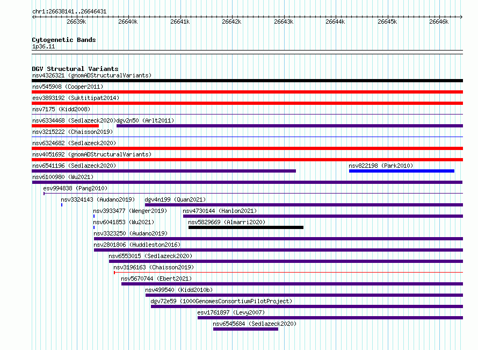The image size is (478, 350).
Task: Click the red nsv4051692 variant bar
Action: pyautogui.click(x=247, y=160)
